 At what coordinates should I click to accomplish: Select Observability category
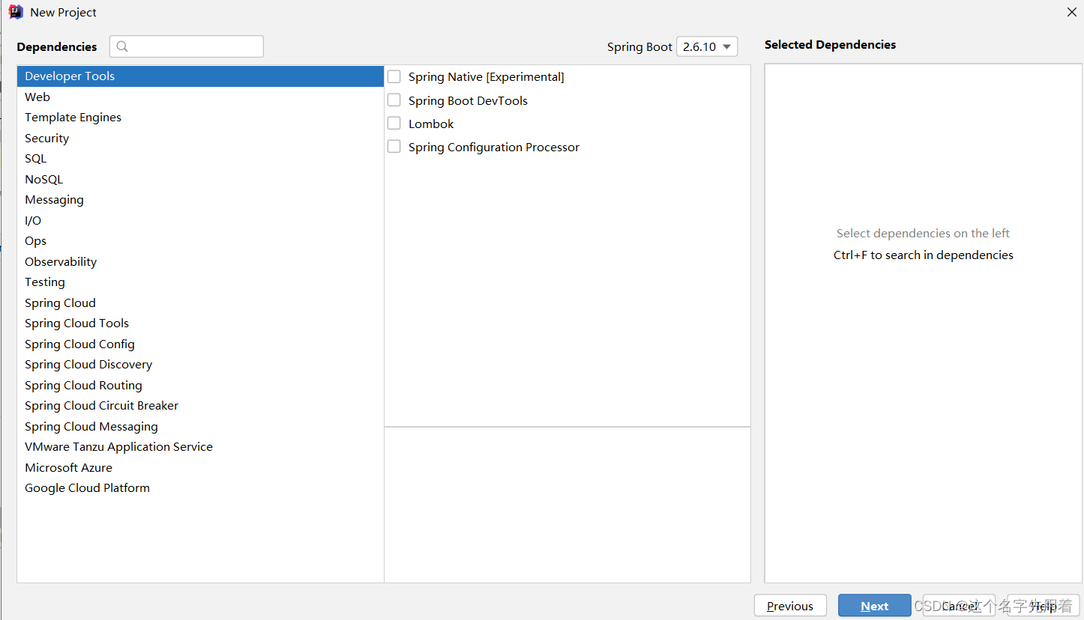[200, 261]
